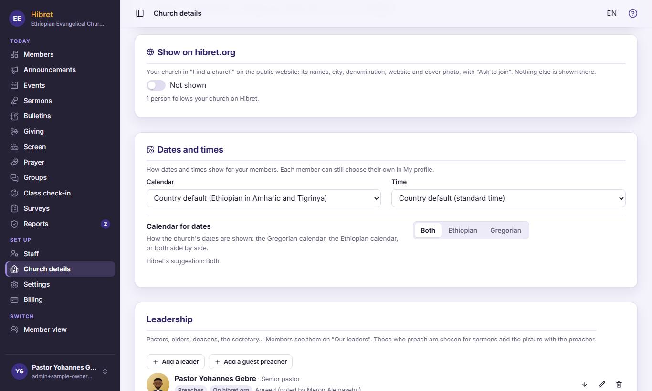Select Ethiopian calendar option
Screen dimensions: 652x391
(x=463, y=230)
